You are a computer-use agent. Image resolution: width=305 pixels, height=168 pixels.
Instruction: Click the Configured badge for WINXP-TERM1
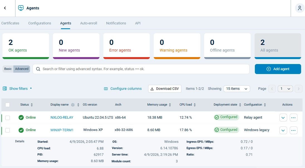click(226, 130)
